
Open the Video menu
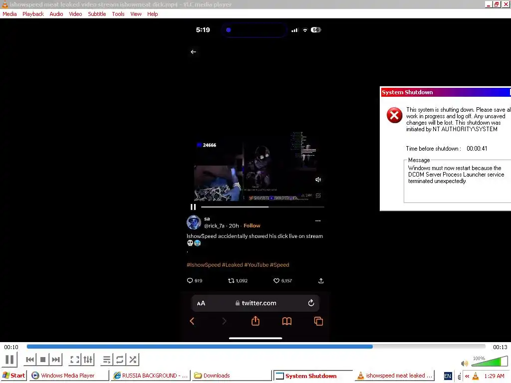click(75, 14)
